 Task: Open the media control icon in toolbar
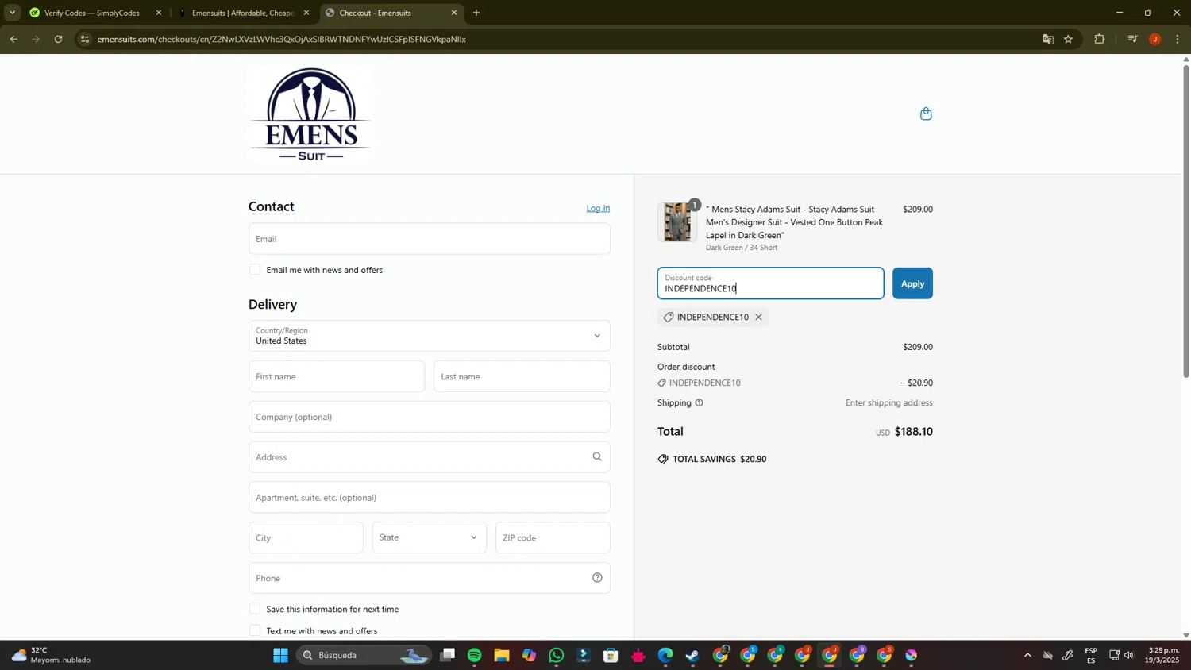tap(1133, 39)
